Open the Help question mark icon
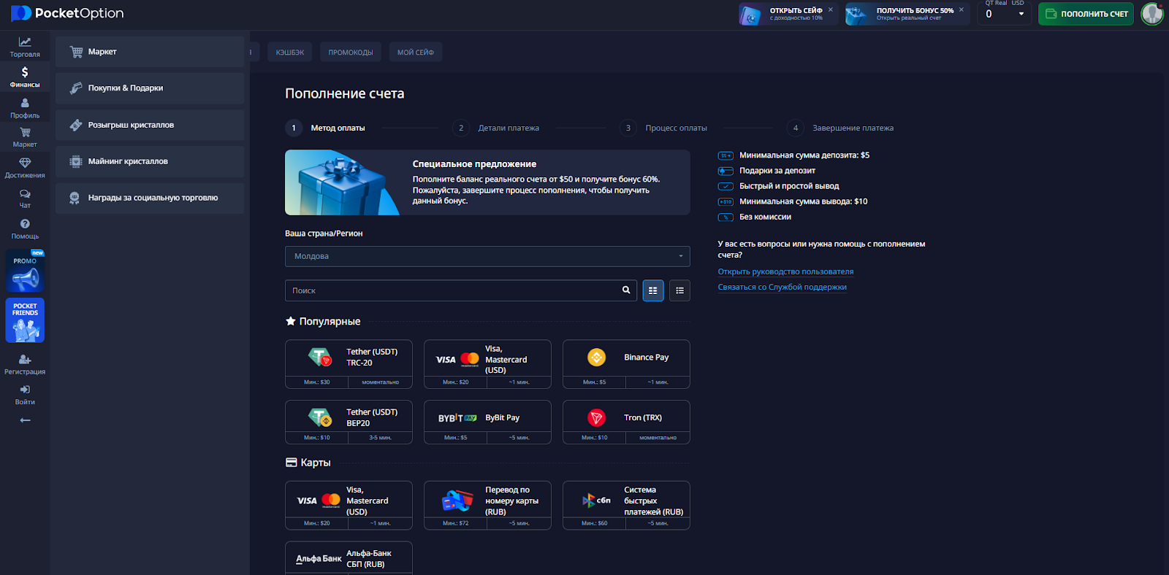The height and width of the screenshot is (575, 1169). [x=25, y=228]
